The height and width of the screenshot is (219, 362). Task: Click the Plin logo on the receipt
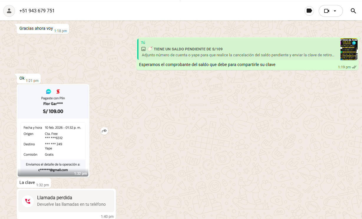click(49, 91)
